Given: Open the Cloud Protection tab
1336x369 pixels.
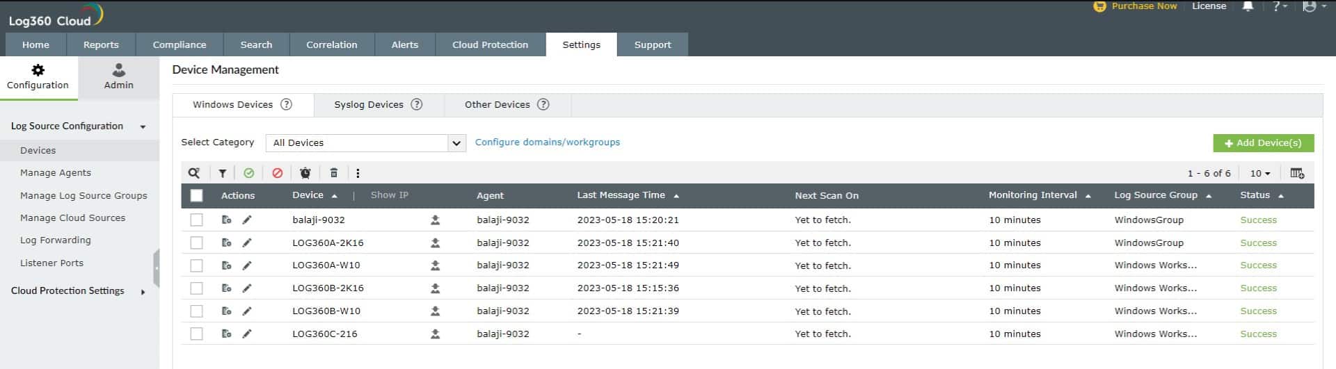Looking at the screenshot, I should (490, 44).
